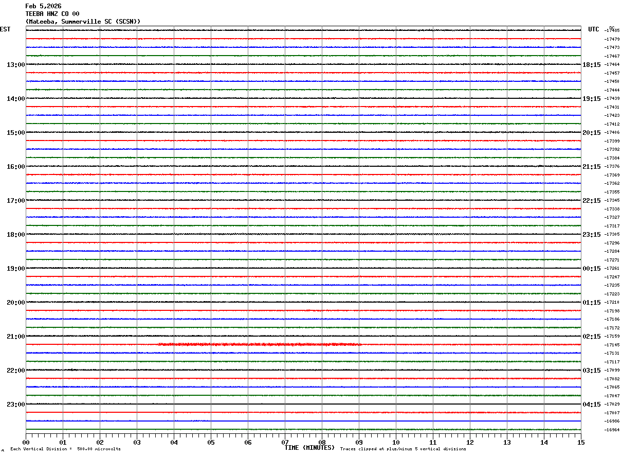Click minute 03 on the time axis
The height and width of the screenshot is (456, 622).
click(x=137, y=442)
